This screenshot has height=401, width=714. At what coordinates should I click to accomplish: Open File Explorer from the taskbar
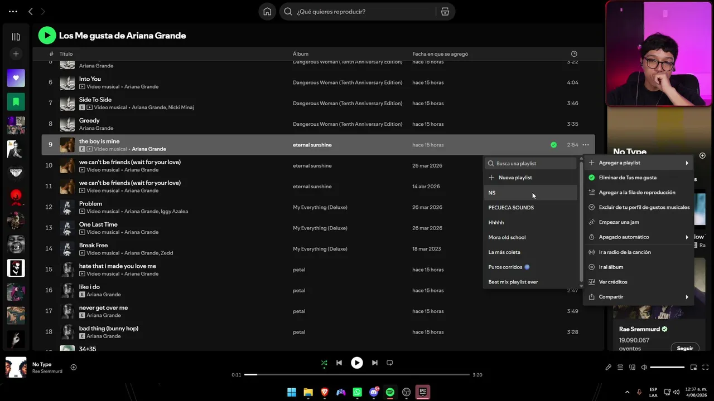[x=308, y=392]
